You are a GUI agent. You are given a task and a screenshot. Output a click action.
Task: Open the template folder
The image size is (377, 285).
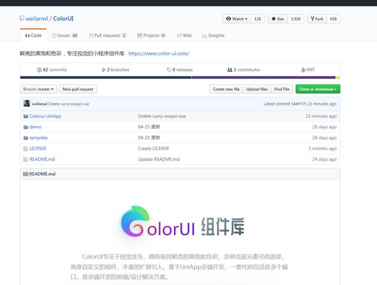(38, 138)
